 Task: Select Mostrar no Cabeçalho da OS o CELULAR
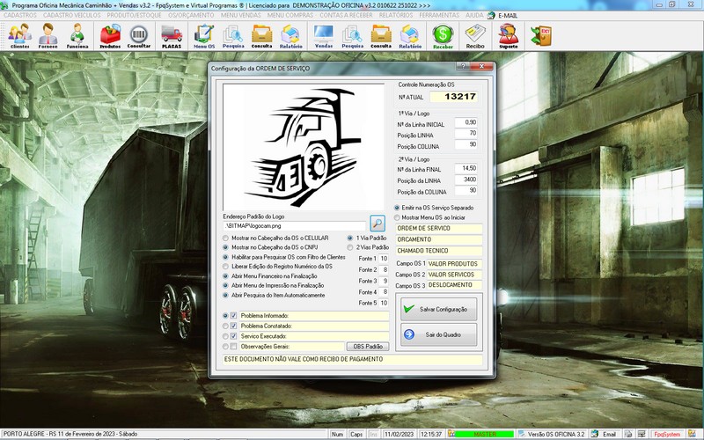click(x=226, y=238)
